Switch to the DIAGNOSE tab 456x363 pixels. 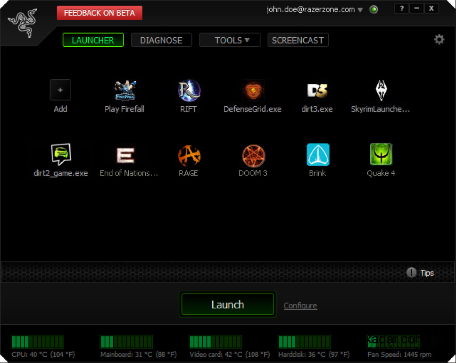pos(161,40)
